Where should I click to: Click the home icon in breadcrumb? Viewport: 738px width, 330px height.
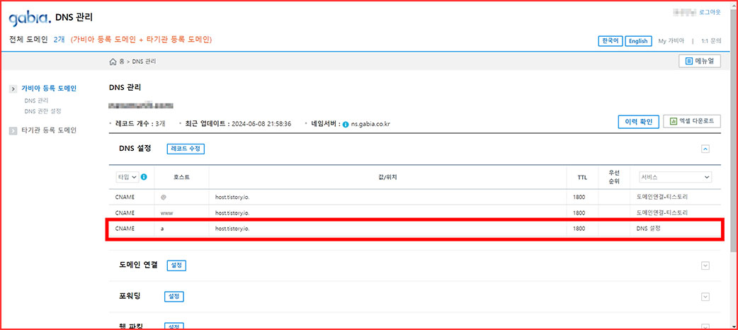[113, 62]
